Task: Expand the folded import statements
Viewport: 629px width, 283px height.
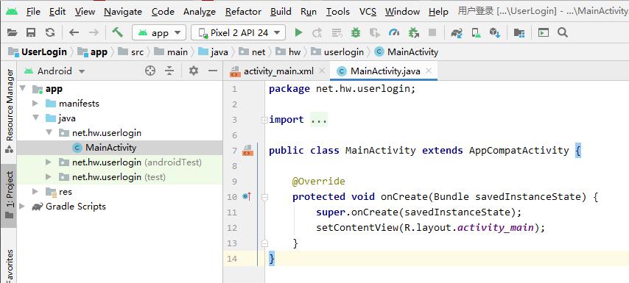Action: coord(264,120)
